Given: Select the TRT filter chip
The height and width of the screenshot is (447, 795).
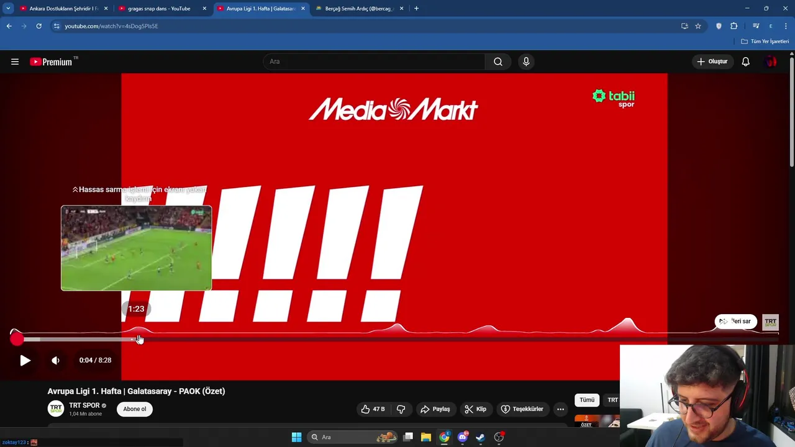Looking at the screenshot, I should (x=612, y=400).
